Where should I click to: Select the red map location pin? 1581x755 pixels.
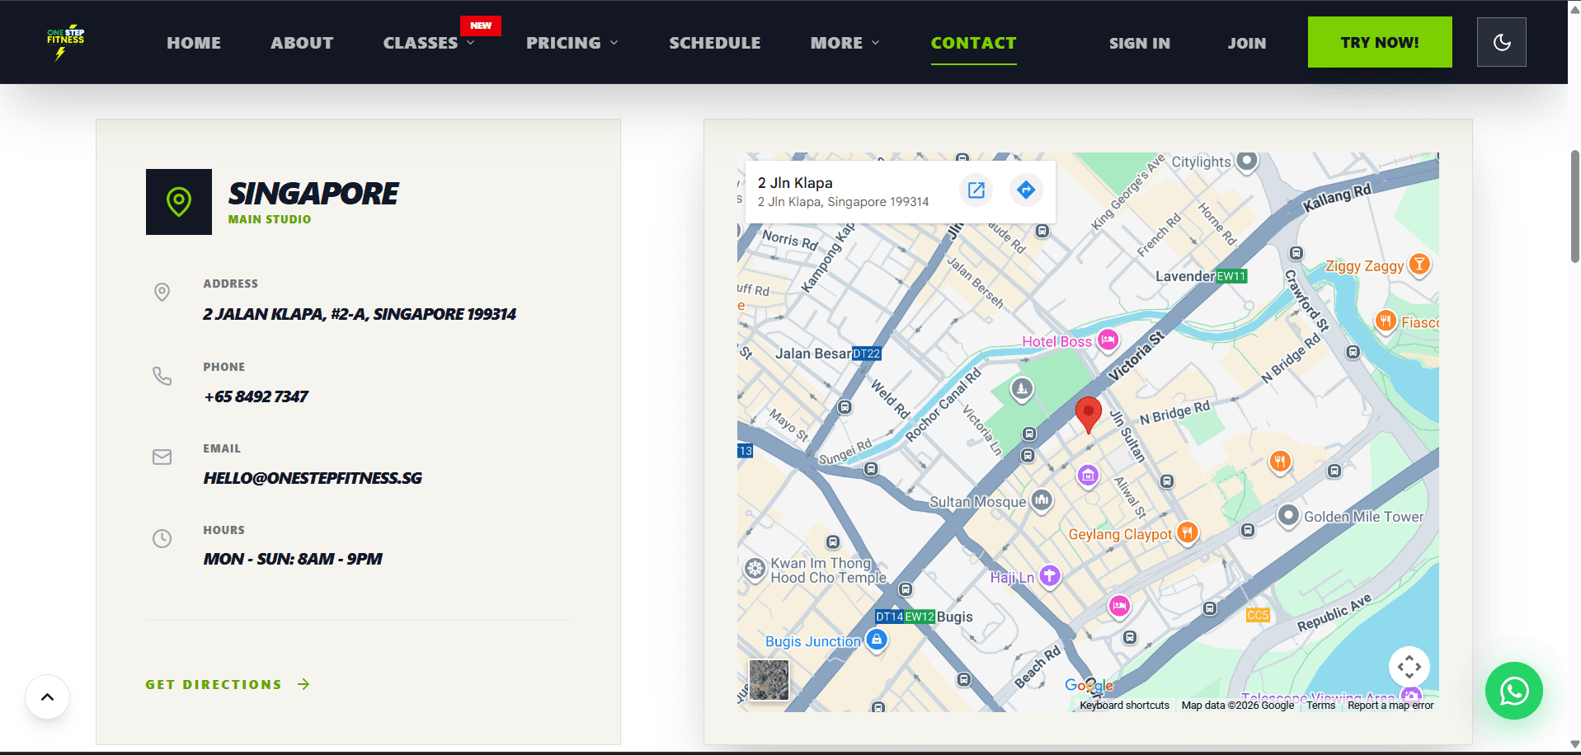point(1089,414)
